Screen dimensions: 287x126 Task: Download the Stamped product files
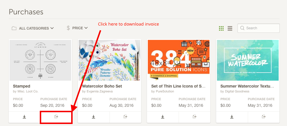24,117
